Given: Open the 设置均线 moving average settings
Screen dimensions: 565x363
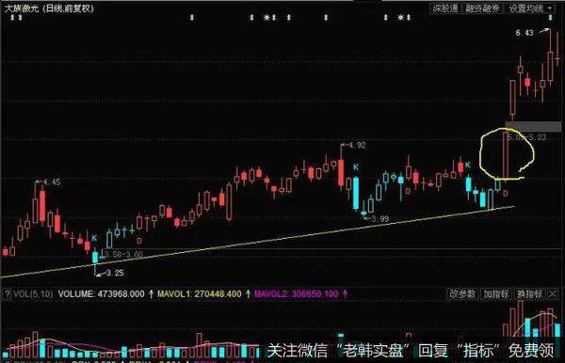Looking at the screenshot, I should [525, 8].
